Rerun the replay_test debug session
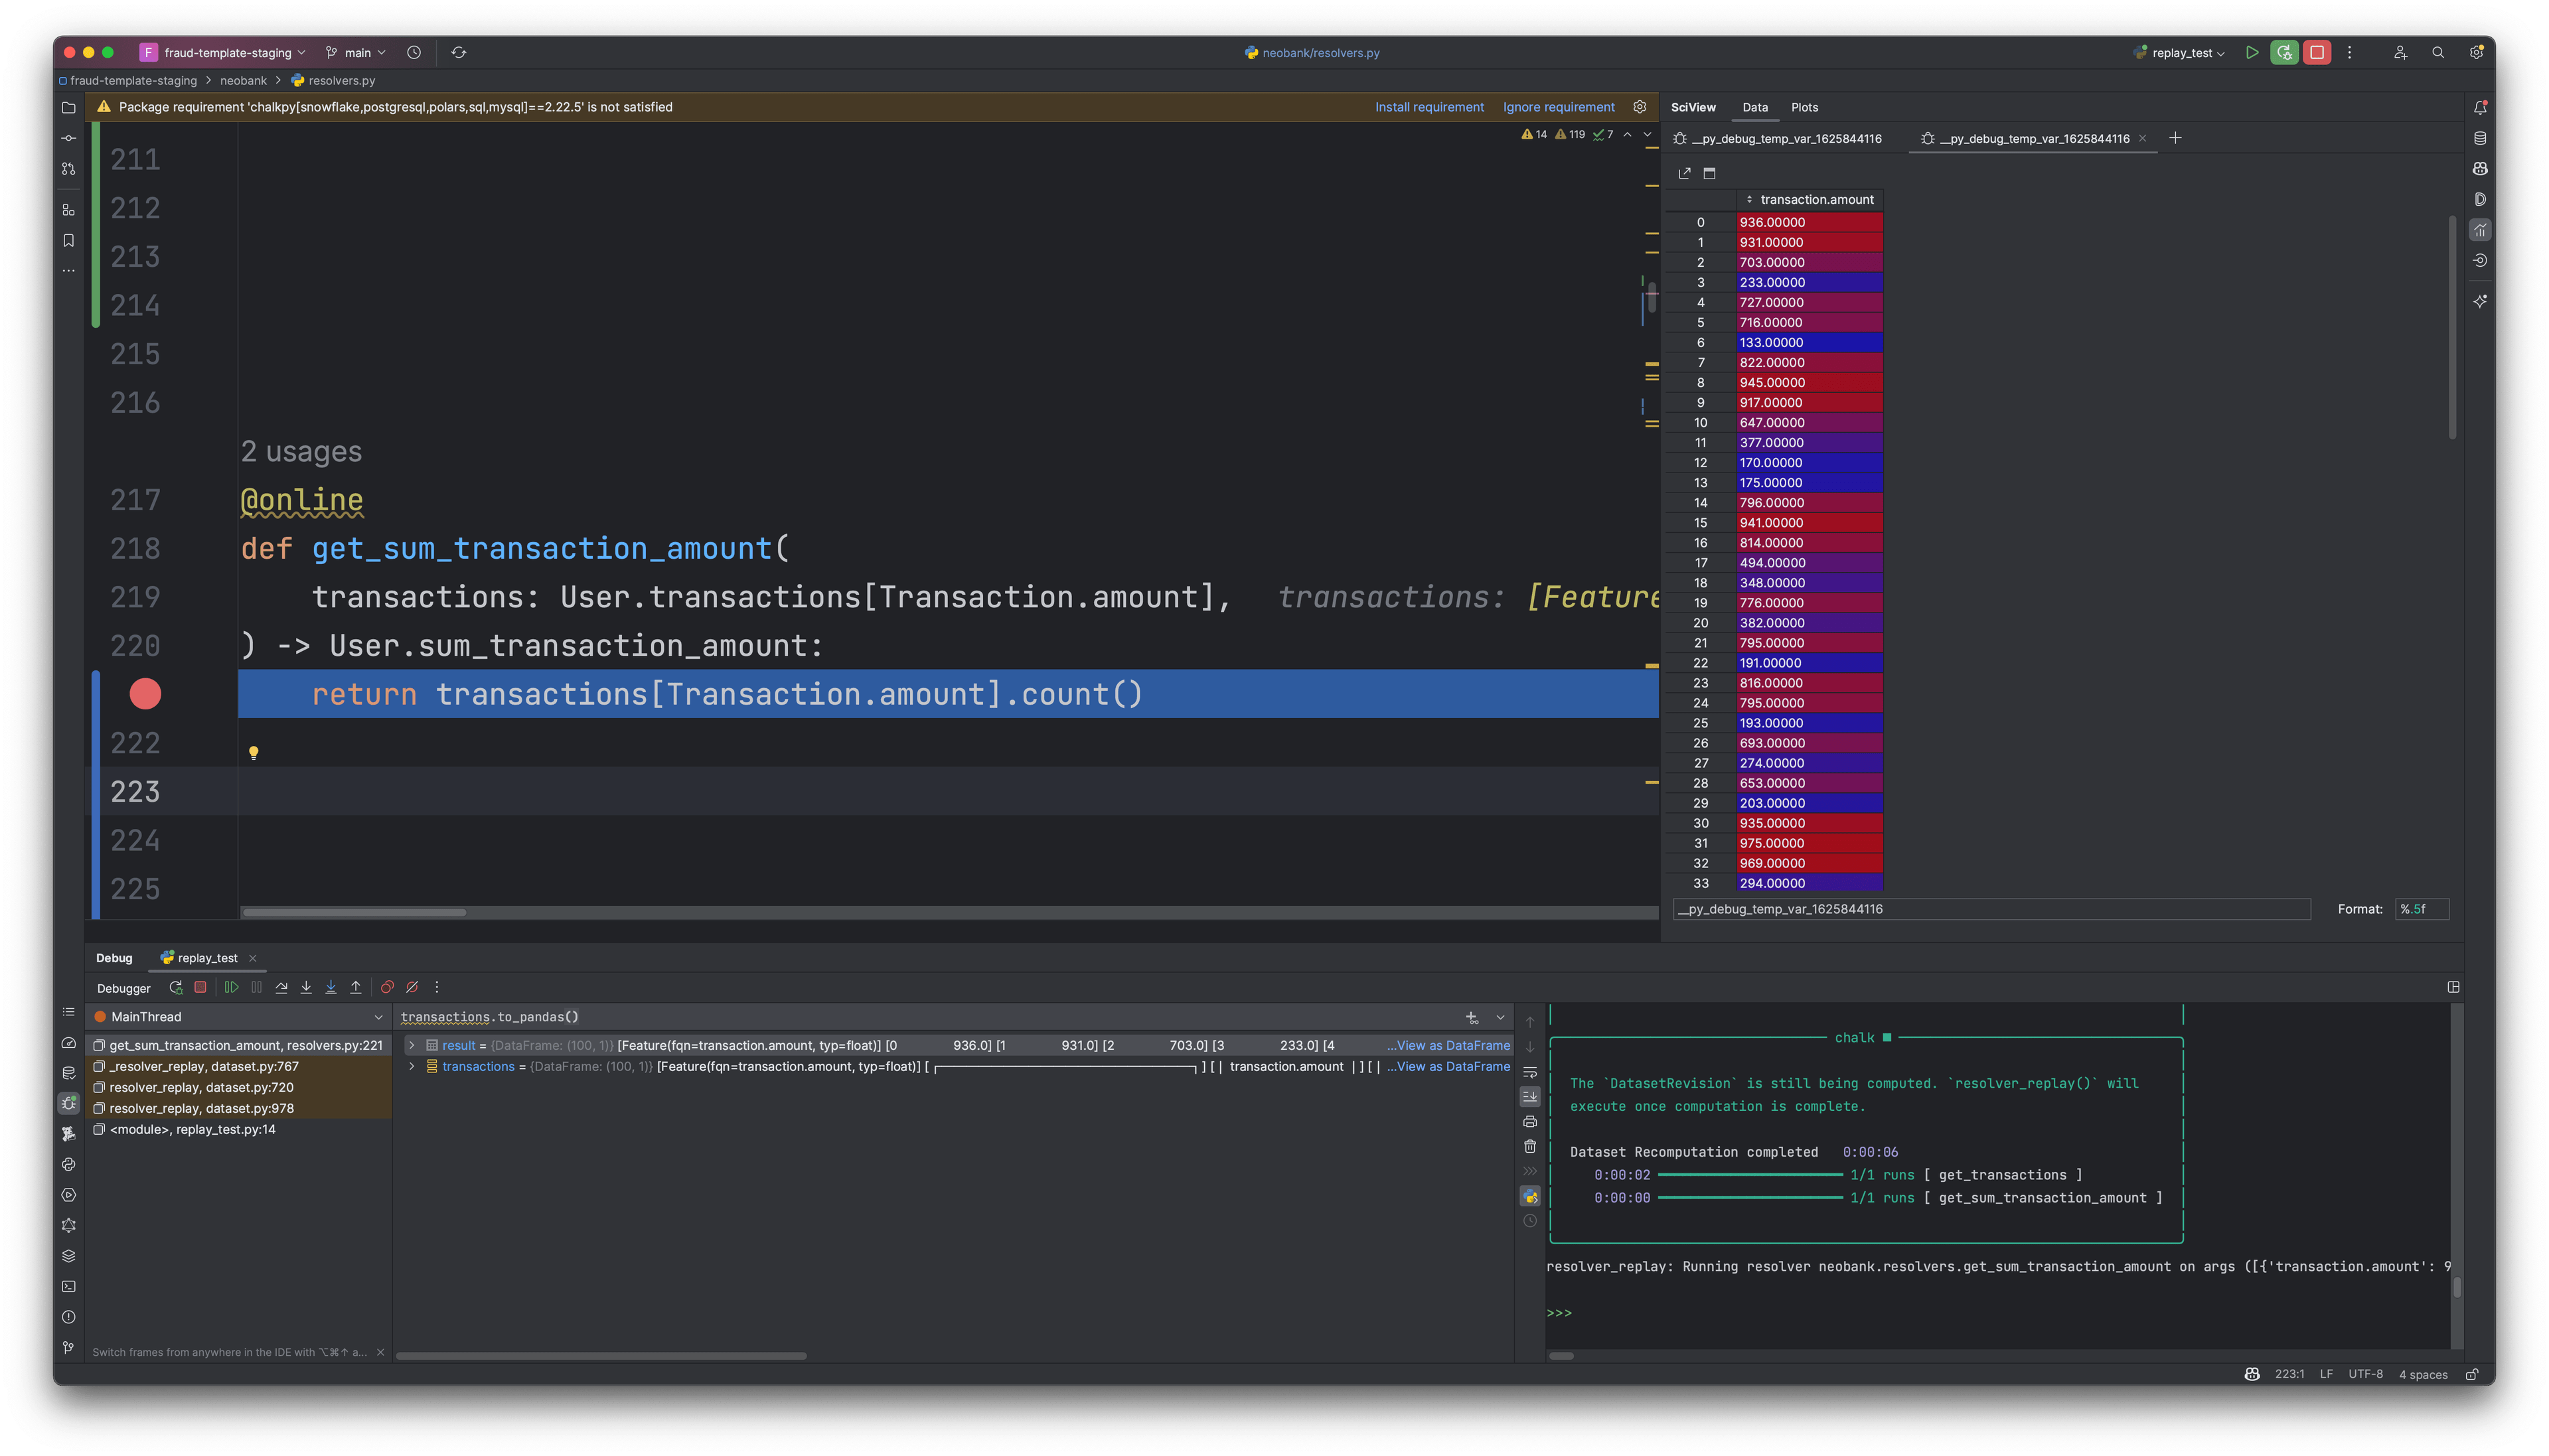 pos(177,987)
